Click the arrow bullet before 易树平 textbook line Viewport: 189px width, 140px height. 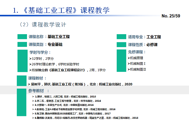29,84
